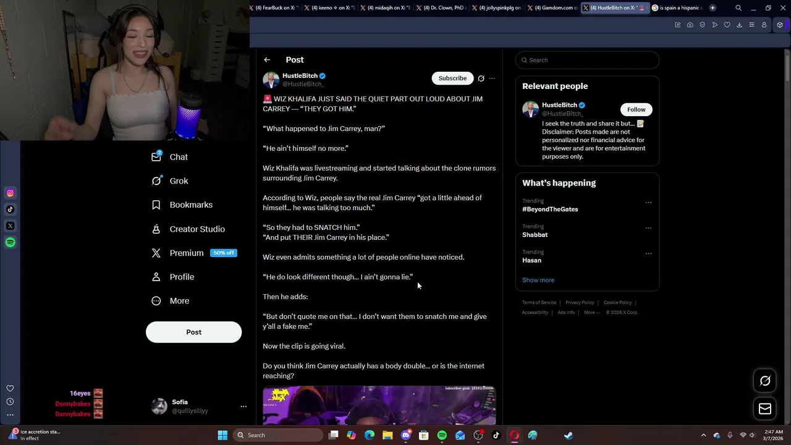Open the Accessibility footer link
This screenshot has width=791, height=445.
point(535,313)
